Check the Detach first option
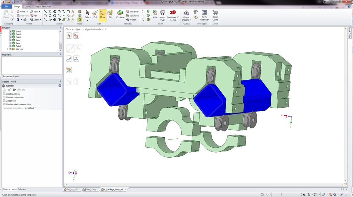The height and width of the screenshot is (197, 353). pyautogui.click(x=4, y=101)
